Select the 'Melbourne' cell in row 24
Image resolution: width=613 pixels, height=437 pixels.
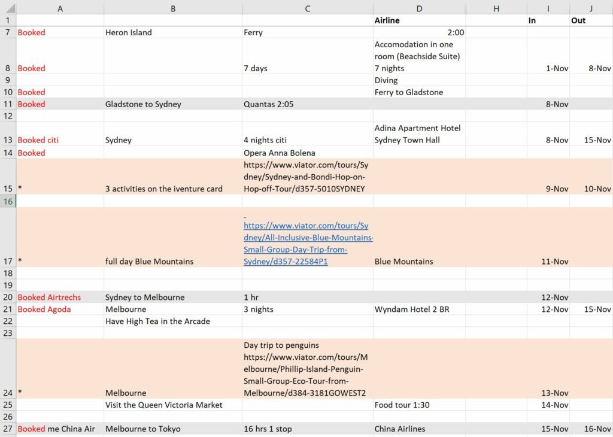173,369
